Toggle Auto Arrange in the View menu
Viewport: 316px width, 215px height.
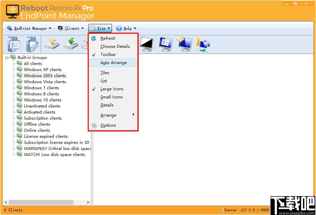tap(113, 63)
